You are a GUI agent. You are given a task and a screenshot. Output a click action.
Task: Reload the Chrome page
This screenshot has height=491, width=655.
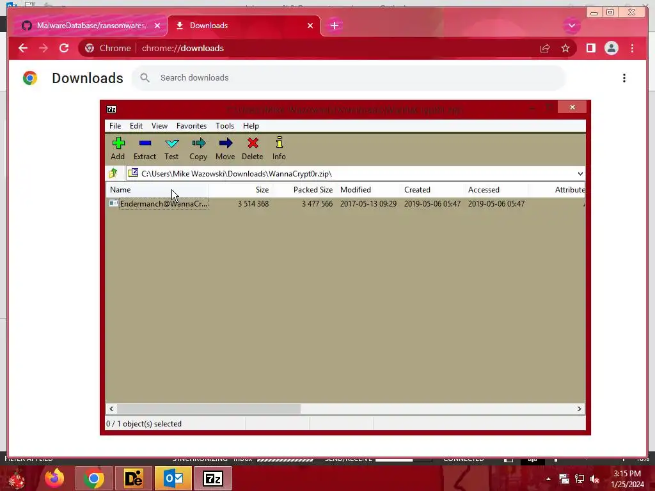coord(64,48)
